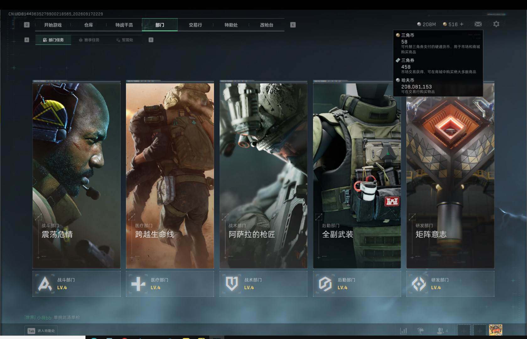Image resolution: width=527 pixels, height=339 pixels.
Task: Go to the 开始游戏 tab
Action: pyautogui.click(x=53, y=25)
